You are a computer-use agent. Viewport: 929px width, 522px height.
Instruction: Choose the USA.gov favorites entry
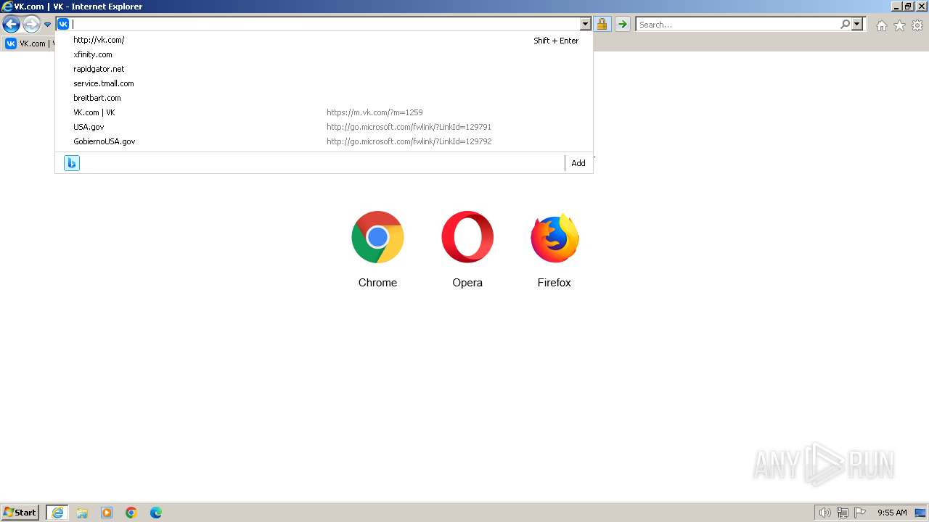pyautogui.click(x=324, y=127)
